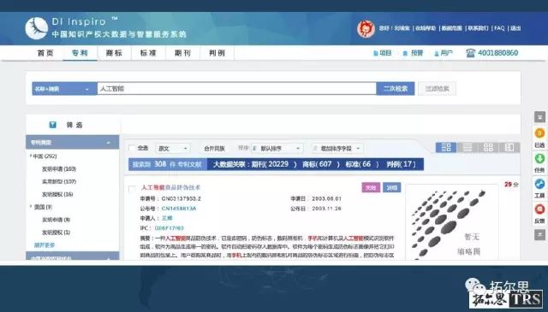
Task: Click the 二次检索 secondary search button
Action: (x=396, y=89)
